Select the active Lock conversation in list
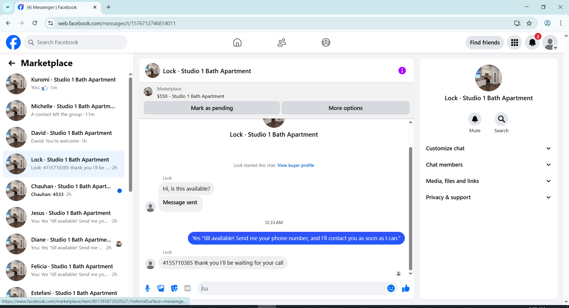The image size is (569, 308). pyautogui.click(x=64, y=164)
